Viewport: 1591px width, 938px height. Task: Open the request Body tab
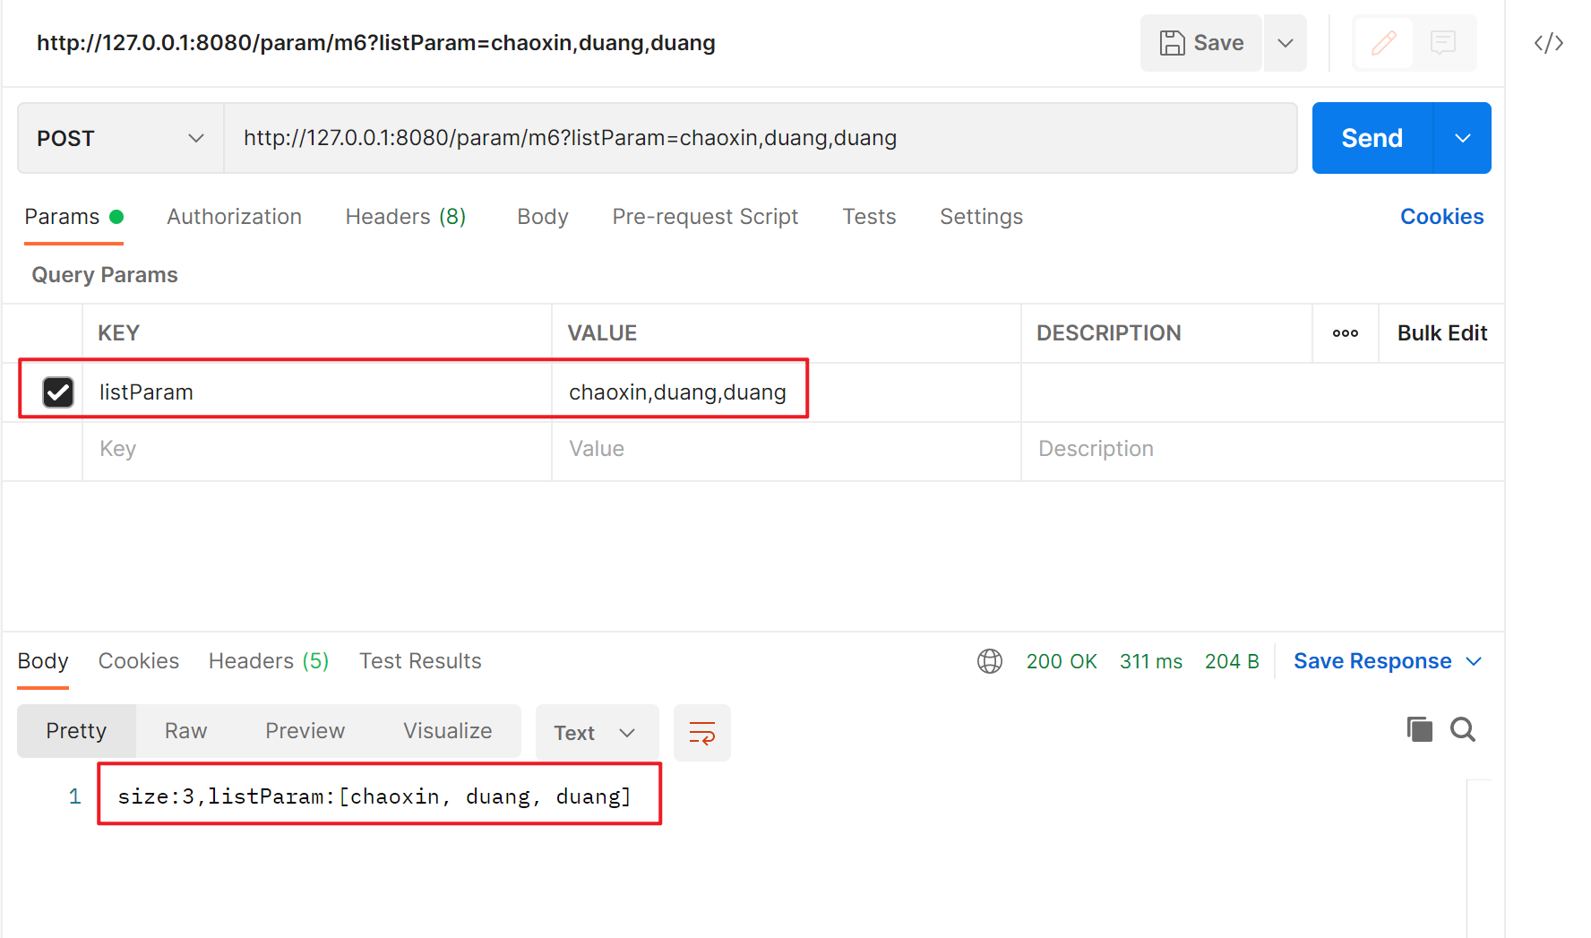pyautogui.click(x=543, y=217)
